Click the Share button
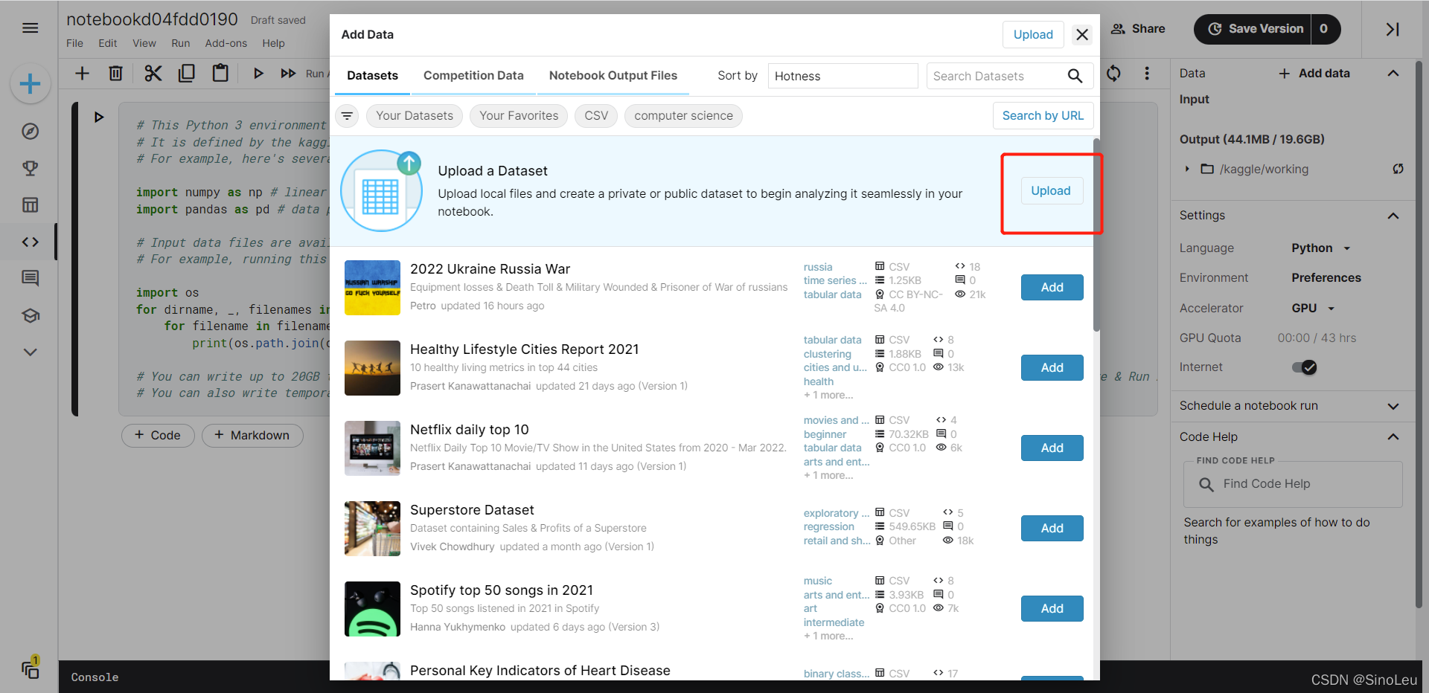 point(1138,29)
